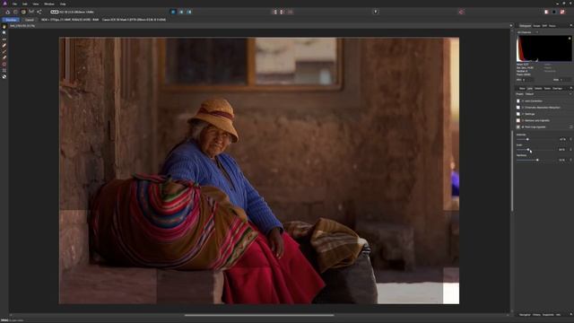Select the red circle tool in left toolbar
The height and width of the screenshot is (323, 574).
coord(4,64)
